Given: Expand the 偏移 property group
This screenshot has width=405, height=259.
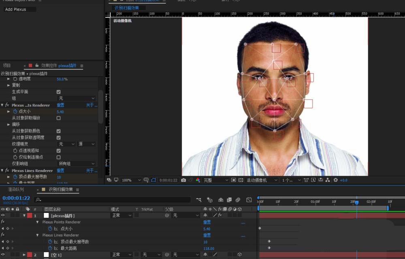Looking at the screenshot, I should [9, 125].
